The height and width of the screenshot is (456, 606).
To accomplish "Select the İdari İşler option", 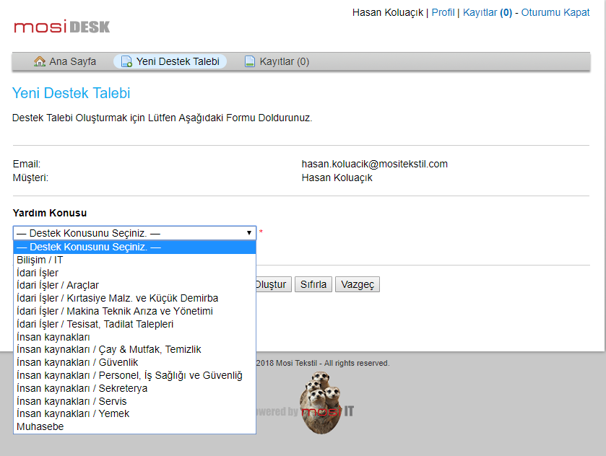I will pos(134,273).
